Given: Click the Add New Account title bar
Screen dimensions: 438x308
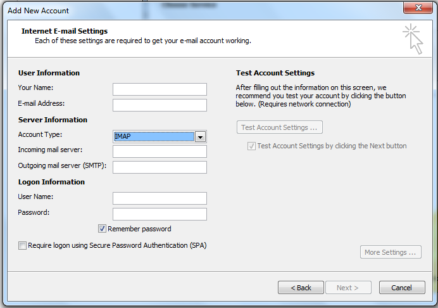Looking at the screenshot, I should tap(190, 10).
